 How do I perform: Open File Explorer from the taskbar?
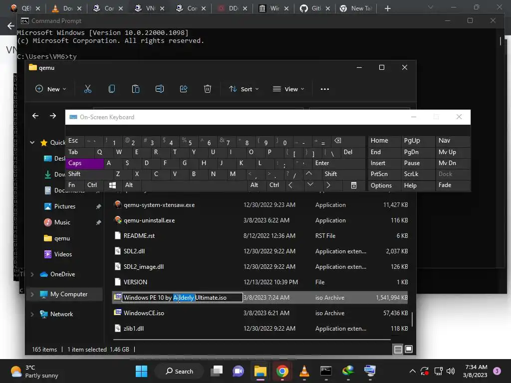(260, 371)
